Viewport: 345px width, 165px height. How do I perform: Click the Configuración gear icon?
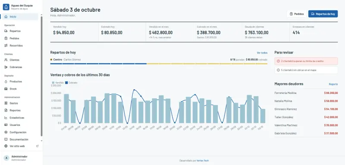point(6,132)
